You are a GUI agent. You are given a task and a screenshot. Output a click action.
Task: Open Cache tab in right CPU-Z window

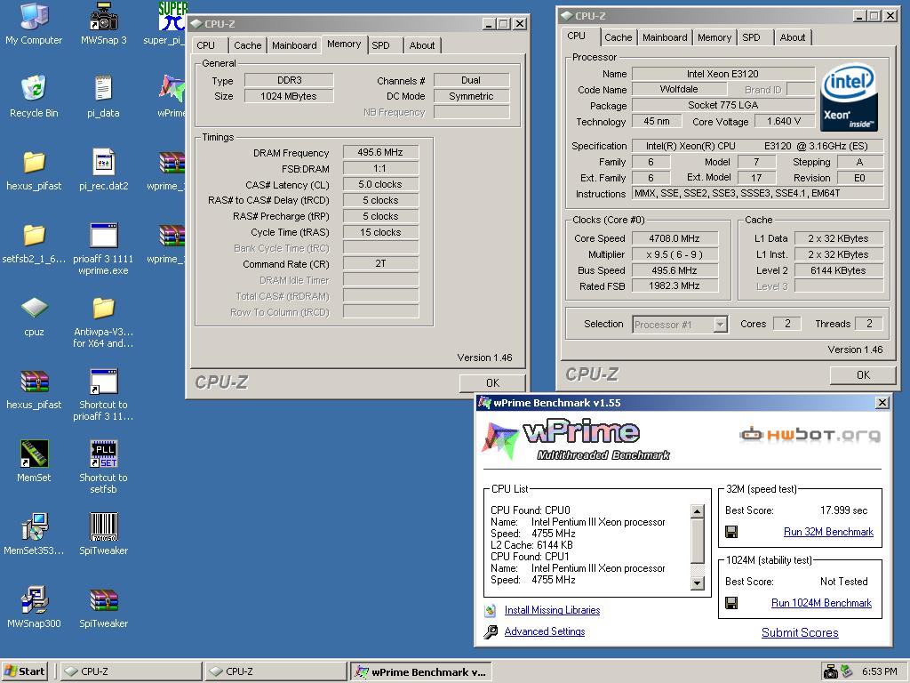point(619,37)
